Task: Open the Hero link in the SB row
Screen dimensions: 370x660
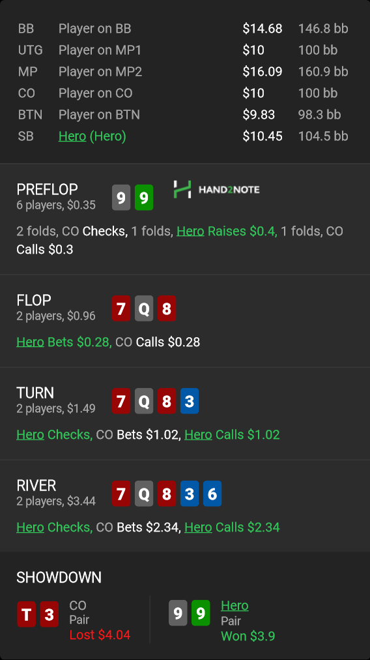Action: (72, 136)
